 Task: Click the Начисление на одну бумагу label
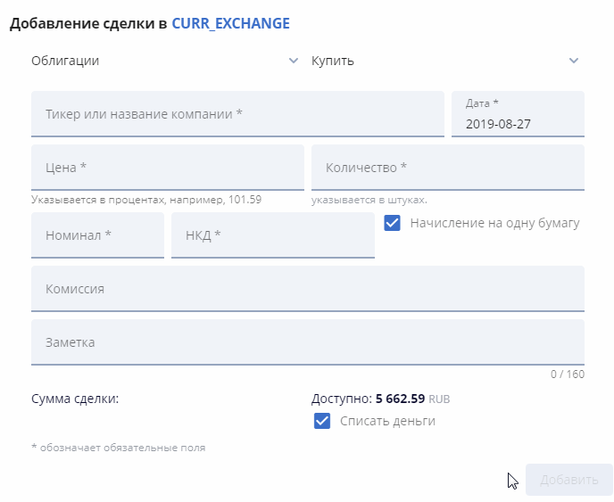point(494,223)
